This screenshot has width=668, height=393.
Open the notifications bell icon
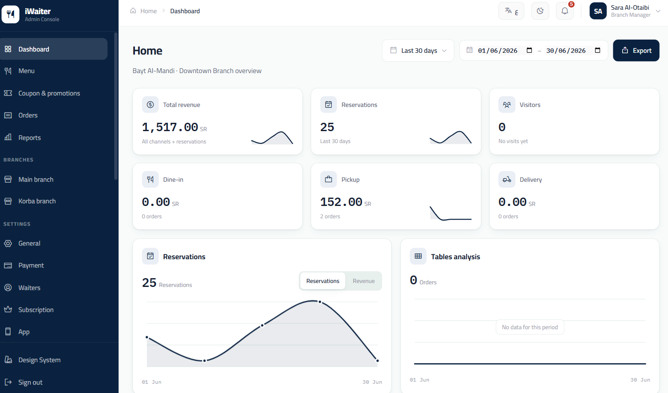click(x=564, y=11)
